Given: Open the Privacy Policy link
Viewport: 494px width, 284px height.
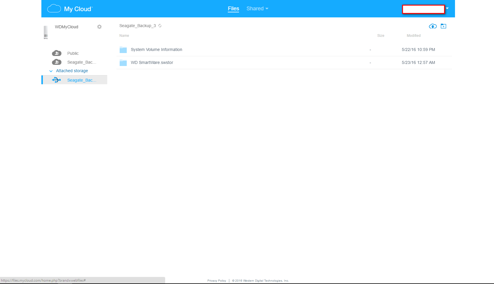Looking at the screenshot, I should coord(217,281).
